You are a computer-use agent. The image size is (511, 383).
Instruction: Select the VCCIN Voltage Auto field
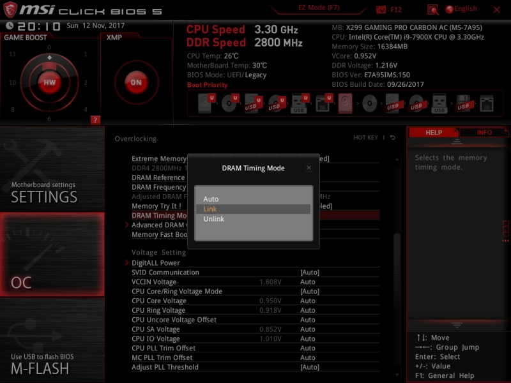(308, 282)
